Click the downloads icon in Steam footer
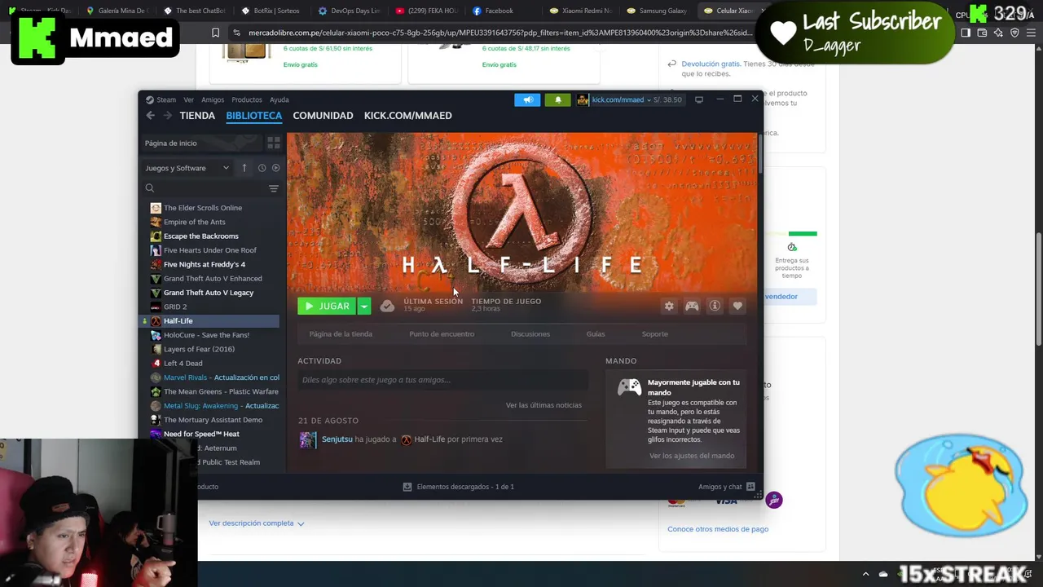1043x587 pixels. pos(407,487)
